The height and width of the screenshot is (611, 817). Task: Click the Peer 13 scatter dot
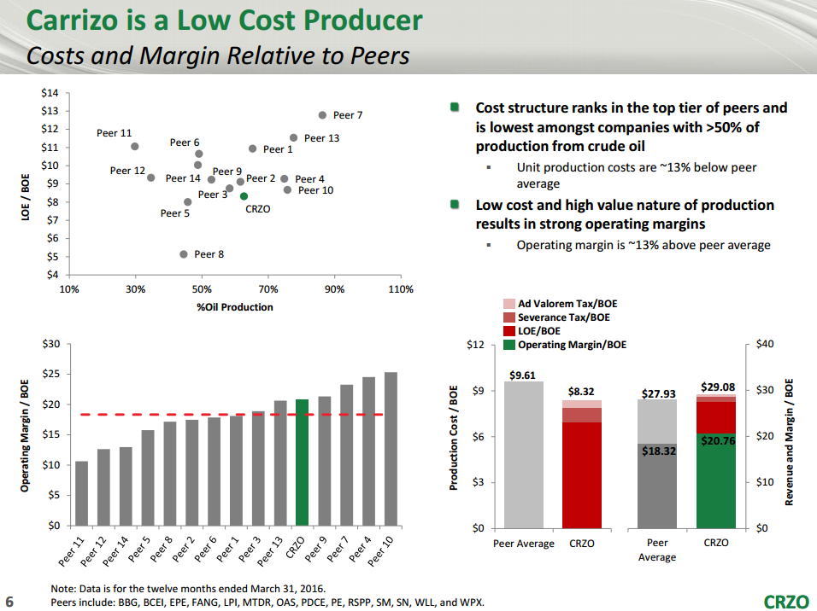[293, 137]
